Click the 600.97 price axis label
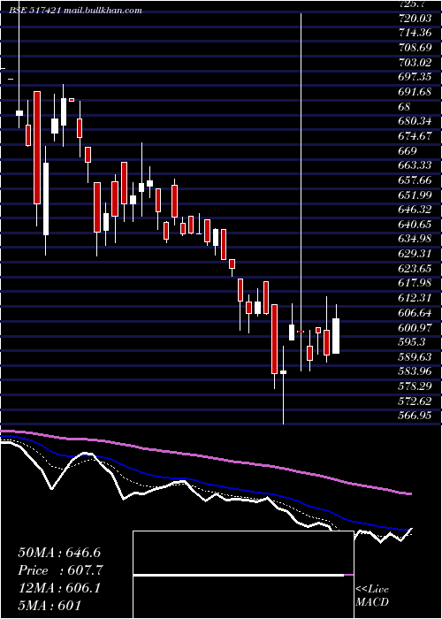 pyautogui.click(x=415, y=328)
